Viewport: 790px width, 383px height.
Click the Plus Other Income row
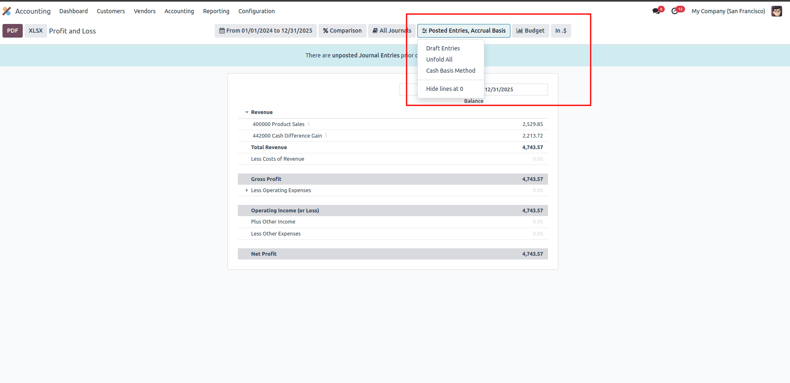tap(393, 222)
